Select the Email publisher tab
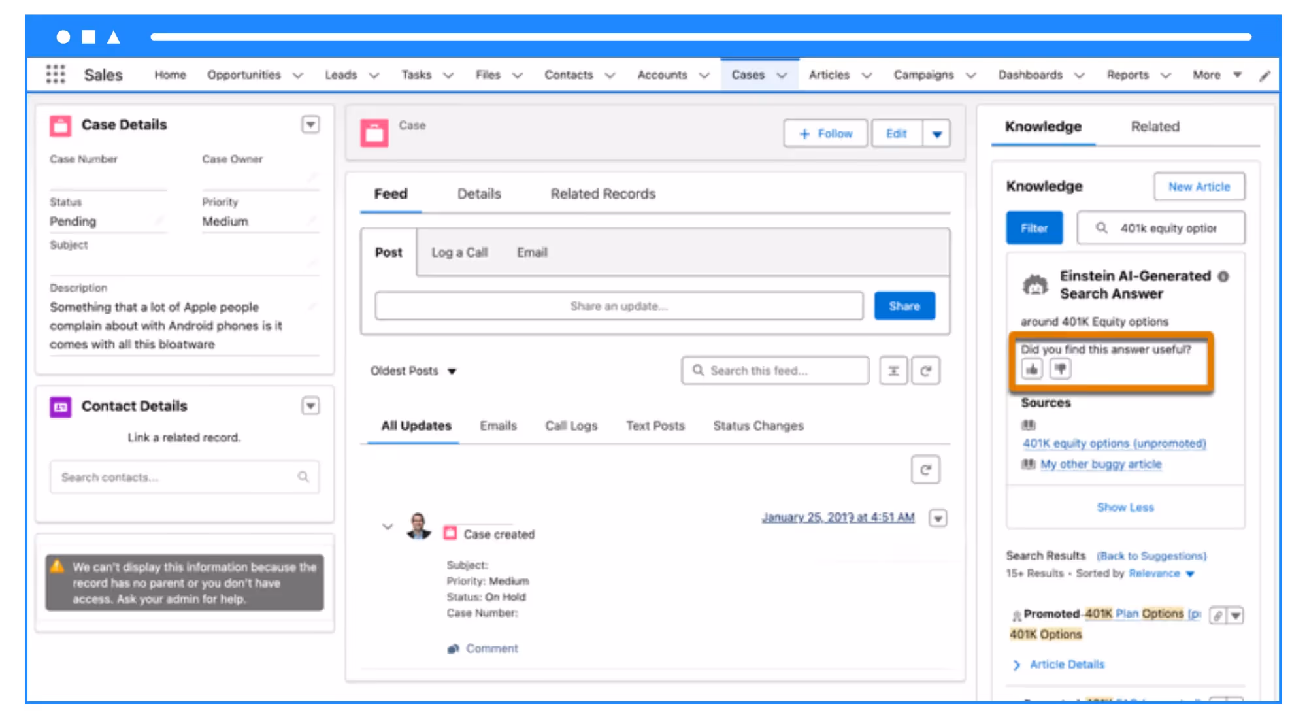 coord(532,252)
